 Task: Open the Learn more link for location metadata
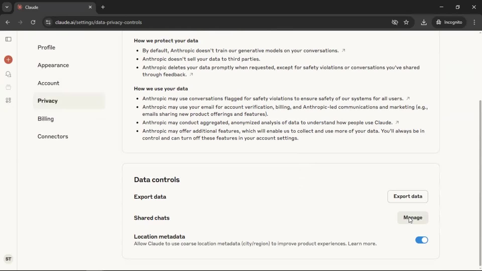(362, 244)
